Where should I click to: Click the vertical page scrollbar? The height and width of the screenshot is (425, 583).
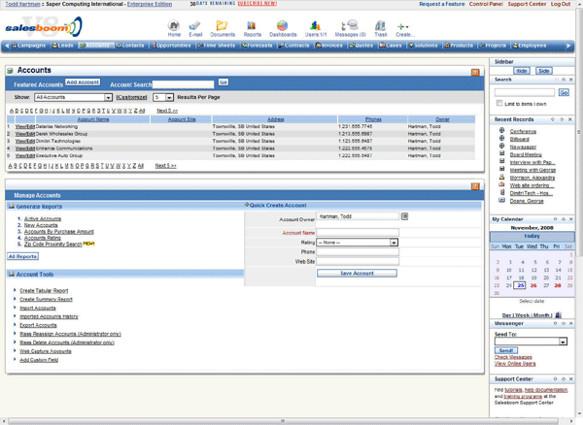579,132
